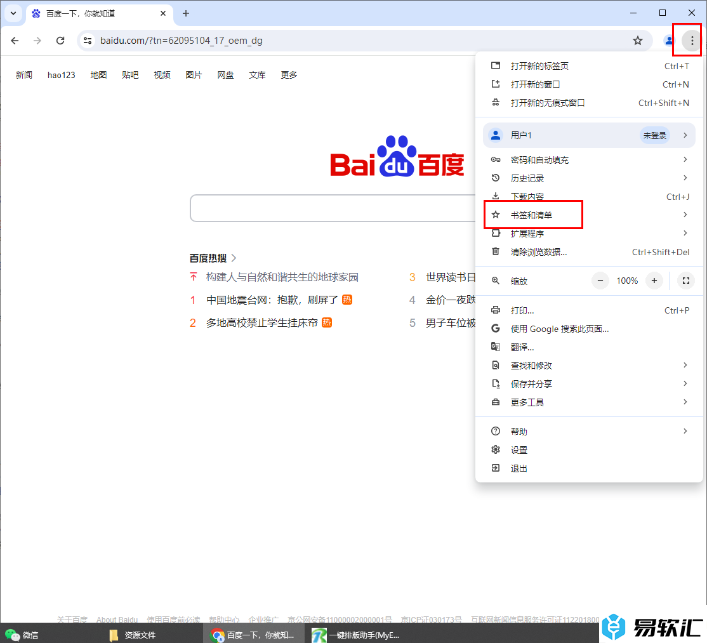
Task: Expand 书签和清单 submenu
Action: (589, 215)
